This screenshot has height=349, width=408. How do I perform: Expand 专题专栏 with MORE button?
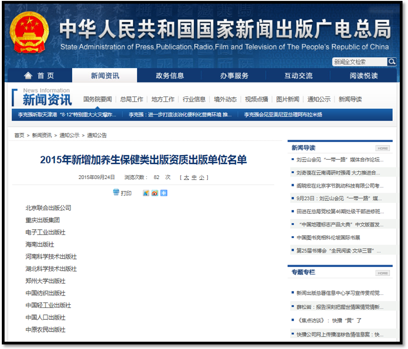click(x=382, y=273)
